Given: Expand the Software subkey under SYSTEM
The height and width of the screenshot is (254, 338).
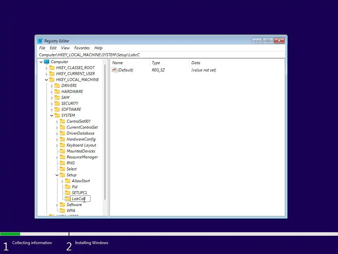Looking at the screenshot, I should tap(57, 205).
